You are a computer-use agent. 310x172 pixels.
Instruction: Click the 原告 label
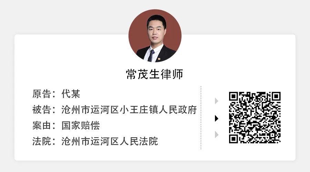[42, 94]
